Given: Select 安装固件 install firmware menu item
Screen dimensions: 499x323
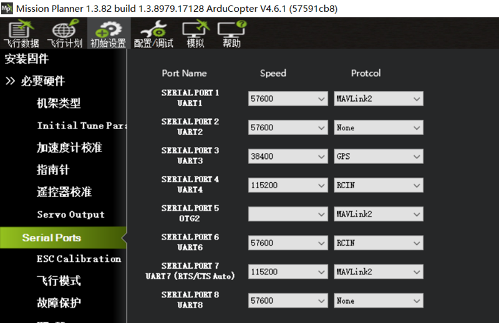Looking at the screenshot, I should click(x=27, y=59).
